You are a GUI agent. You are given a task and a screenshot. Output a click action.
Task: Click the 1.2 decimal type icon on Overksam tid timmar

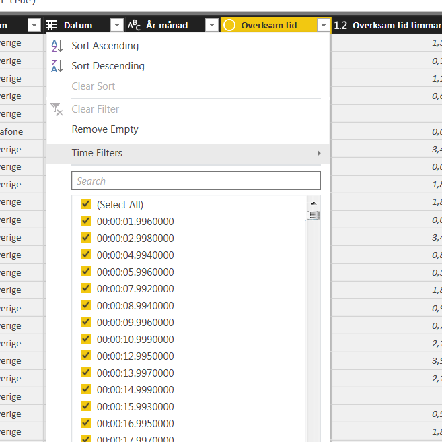click(340, 26)
